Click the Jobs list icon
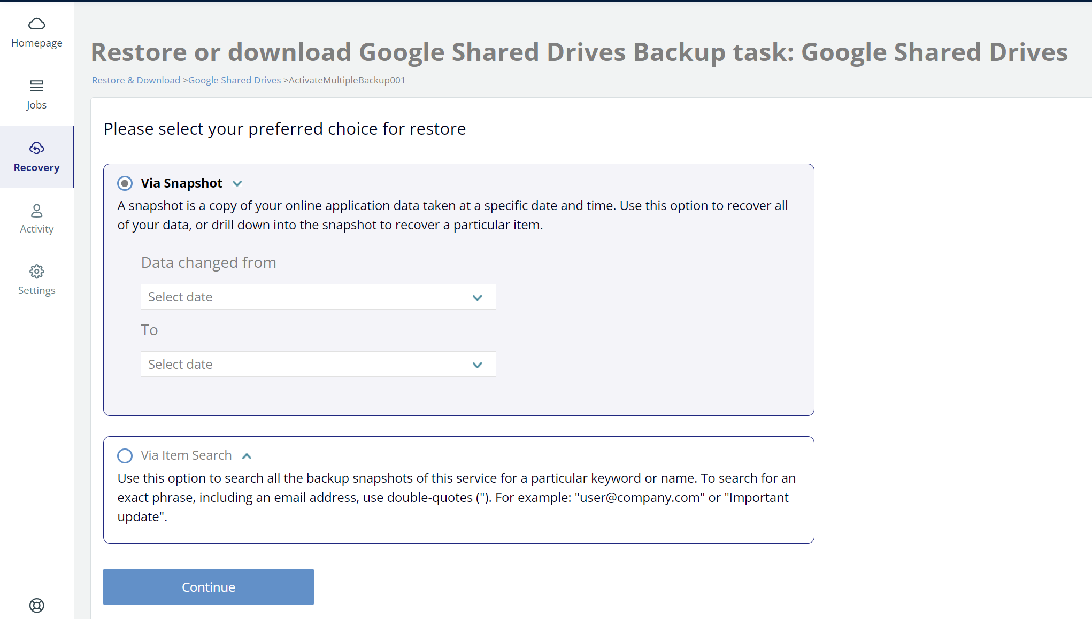The image size is (1092, 619). [36, 86]
